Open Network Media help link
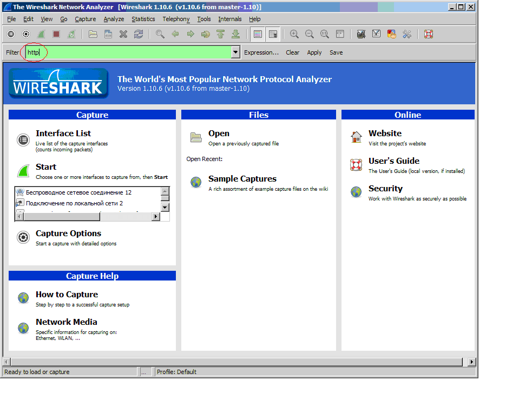519x394 pixels. [67, 322]
